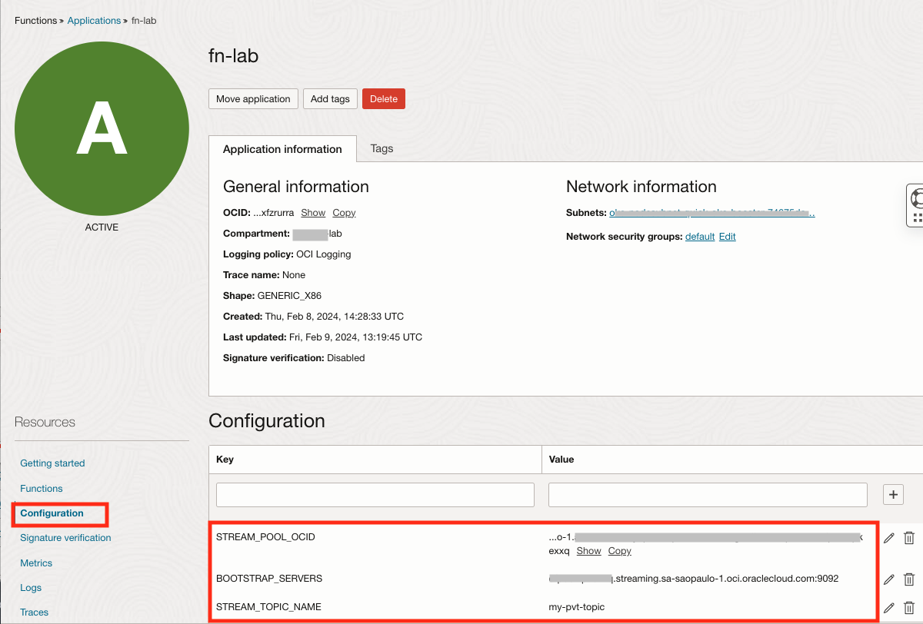Image resolution: width=923 pixels, height=624 pixels.
Task: Open Traces in the Resources list
Action: 34,612
